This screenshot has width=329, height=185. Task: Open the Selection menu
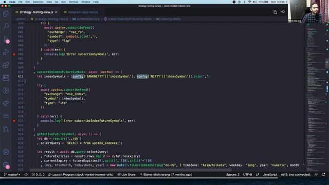tap(38, 2)
